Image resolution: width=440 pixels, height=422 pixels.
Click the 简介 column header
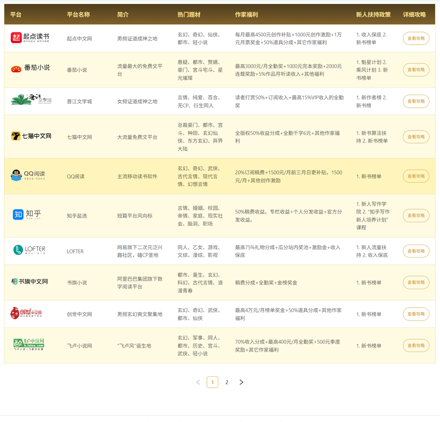pyautogui.click(x=123, y=14)
